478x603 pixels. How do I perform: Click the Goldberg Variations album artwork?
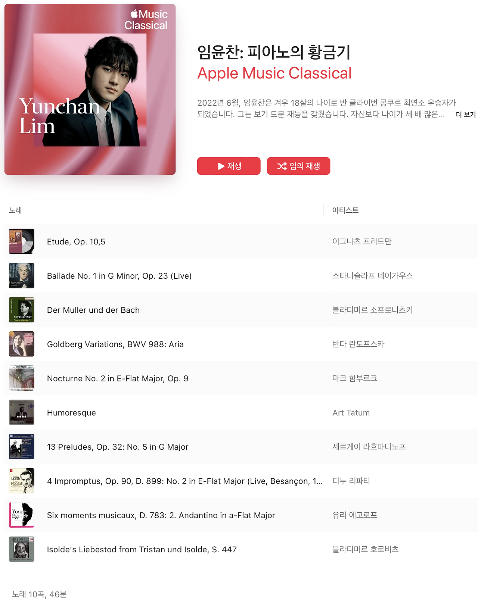pos(22,344)
